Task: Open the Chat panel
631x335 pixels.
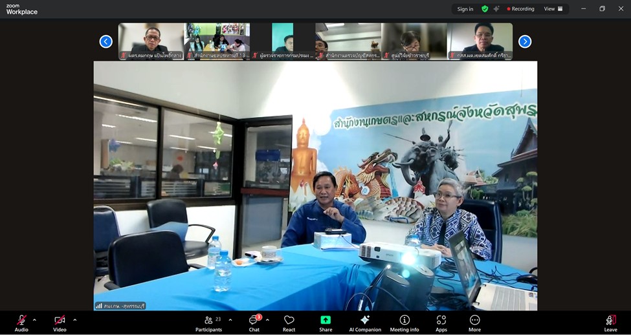Action: pyautogui.click(x=254, y=321)
